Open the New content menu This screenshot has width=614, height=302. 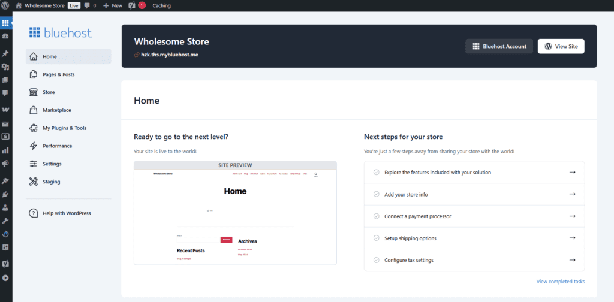tap(113, 5)
